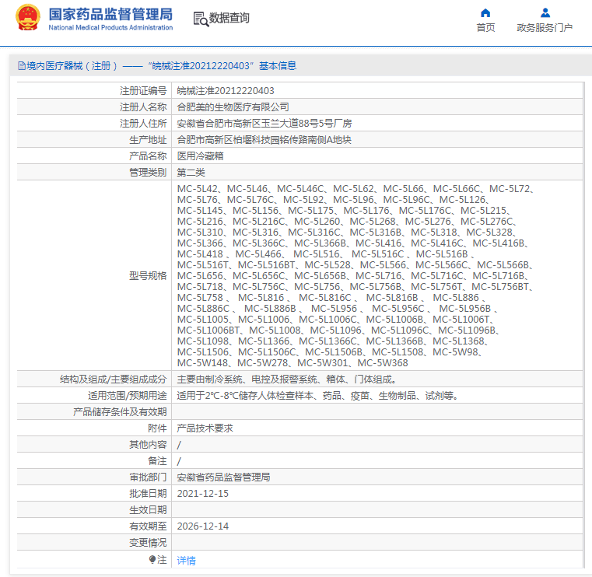
Task: Click model MC-5W368 in specifications
Action: pyautogui.click(x=383, y=363)
